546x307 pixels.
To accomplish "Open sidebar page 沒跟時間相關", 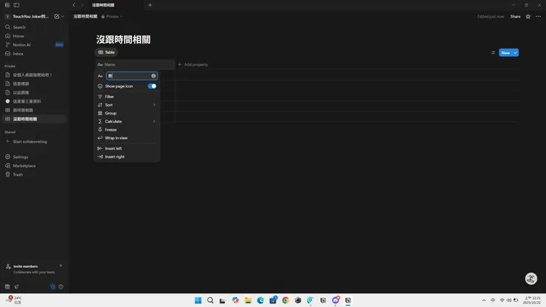I will (x=34, y=119).
